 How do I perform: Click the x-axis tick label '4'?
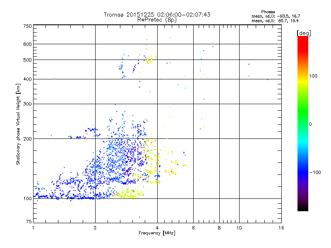(157, 228)
